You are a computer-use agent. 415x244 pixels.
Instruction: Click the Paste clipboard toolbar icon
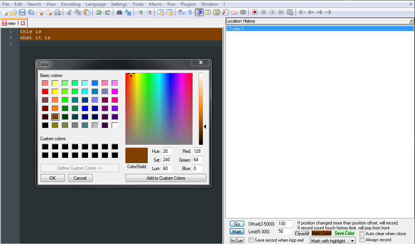click(x=87, y=12)
